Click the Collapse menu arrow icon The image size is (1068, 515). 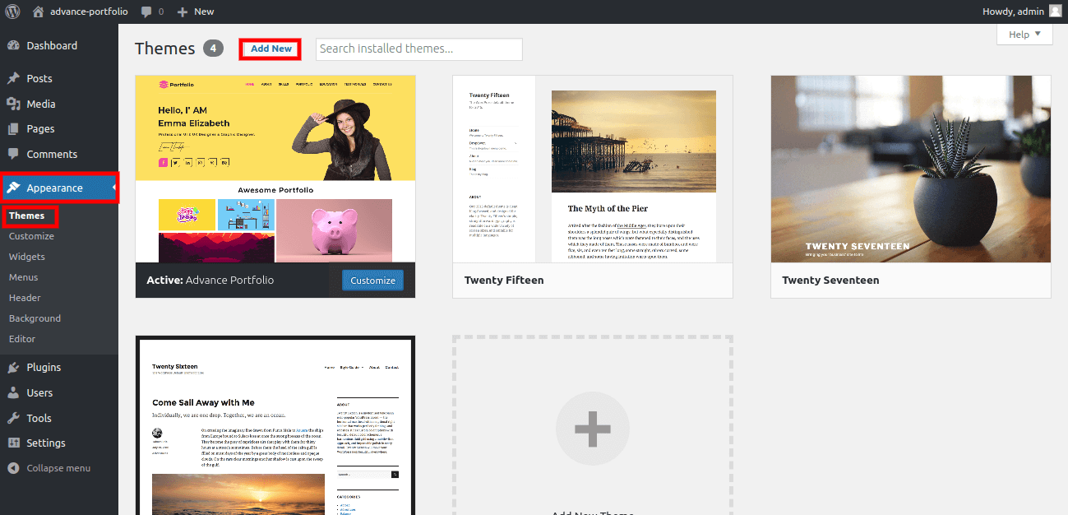(13, 468)
